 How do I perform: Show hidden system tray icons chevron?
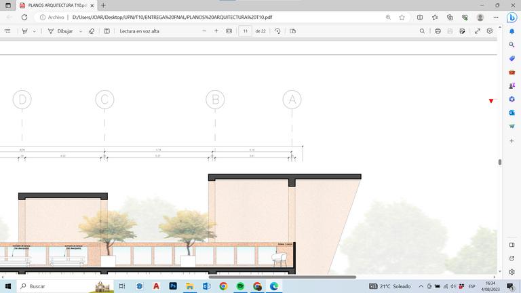[421, 286]
